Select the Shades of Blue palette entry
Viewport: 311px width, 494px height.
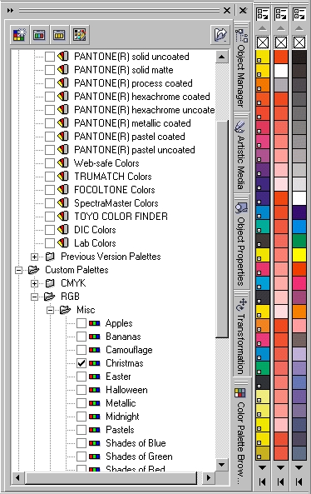pyautogui.click(x=136, y=443)
